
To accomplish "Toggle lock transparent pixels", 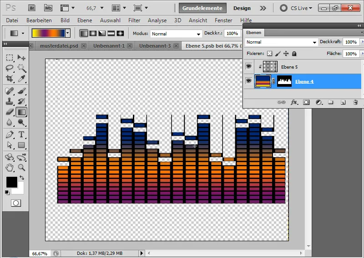I will click(269, 54).
